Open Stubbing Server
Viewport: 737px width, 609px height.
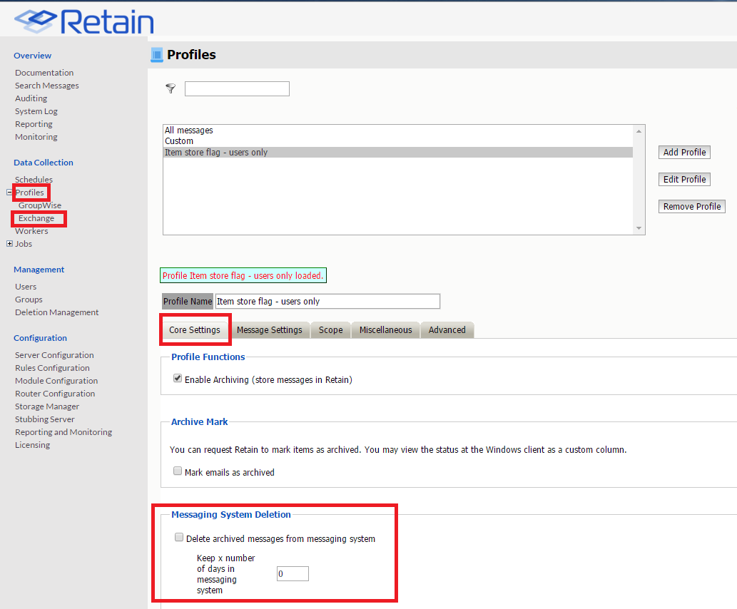[45, 419]
